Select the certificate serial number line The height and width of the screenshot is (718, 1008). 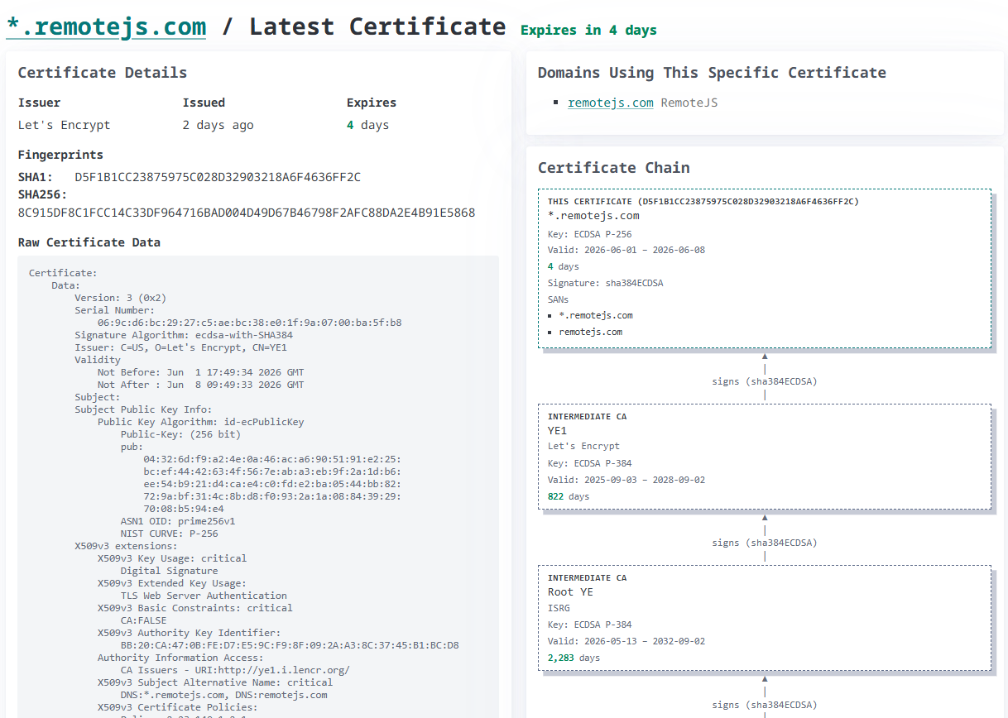249,323
